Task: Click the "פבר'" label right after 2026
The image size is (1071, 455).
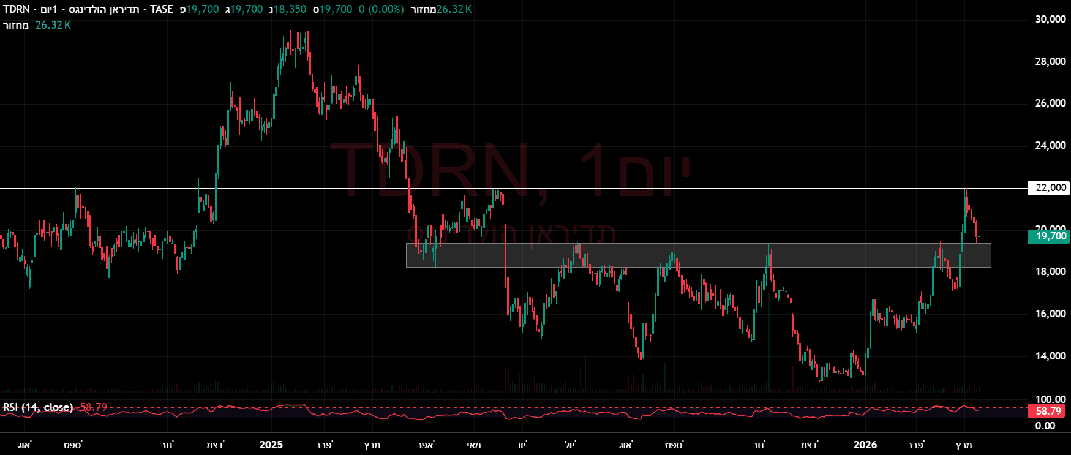Action: pyautogui.click(x=916, y=445)
